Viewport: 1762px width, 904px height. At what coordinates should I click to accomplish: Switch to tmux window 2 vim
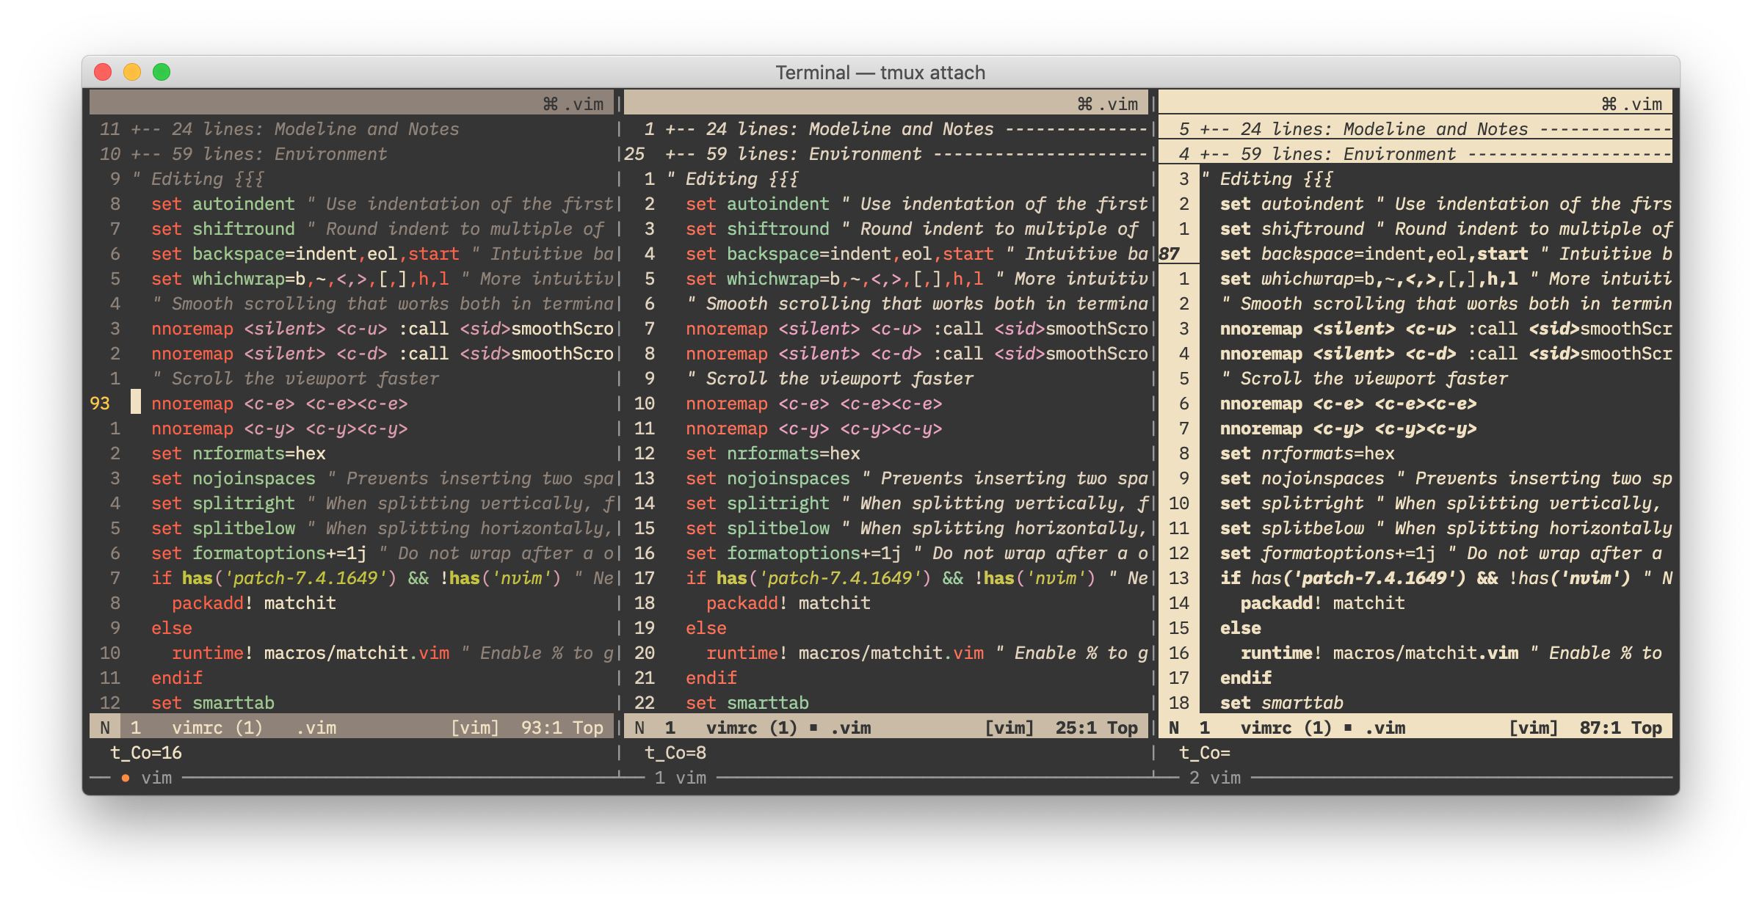(1215, 778)
